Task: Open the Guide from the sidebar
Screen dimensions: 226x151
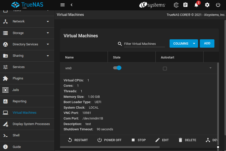Action: tap(16, 147)
